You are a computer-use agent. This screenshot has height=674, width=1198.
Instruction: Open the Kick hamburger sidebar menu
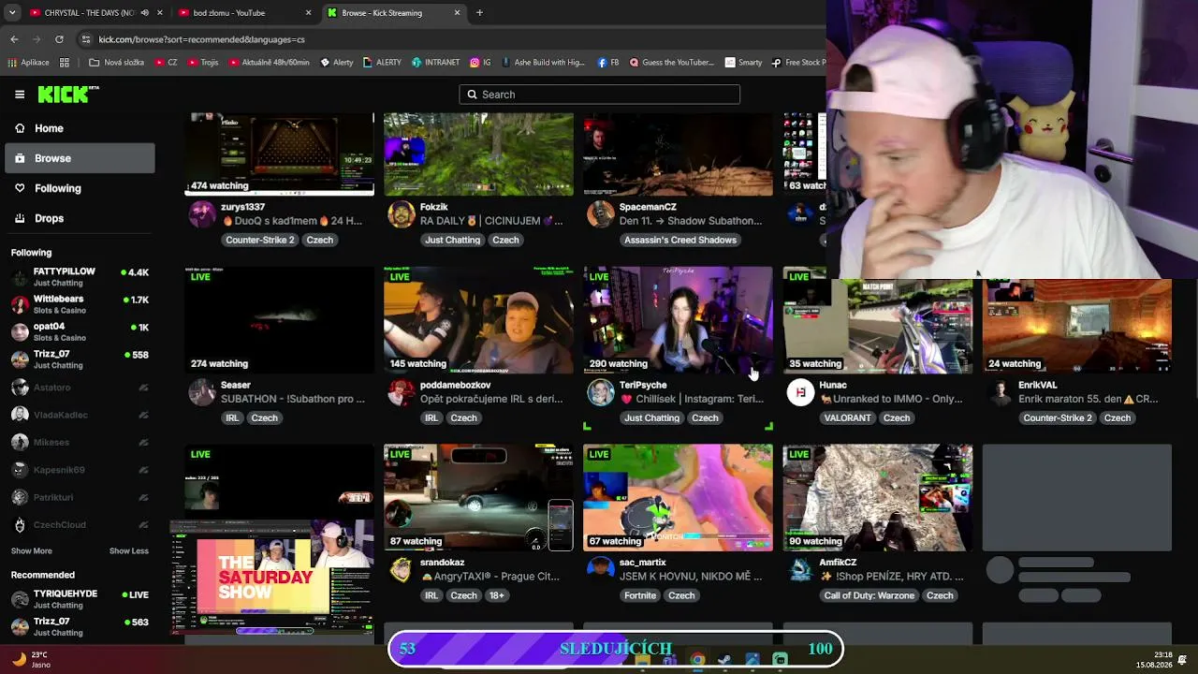point(20,95)
